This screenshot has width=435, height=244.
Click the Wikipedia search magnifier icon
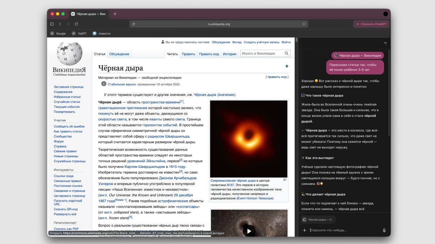[x=286, y=53]
